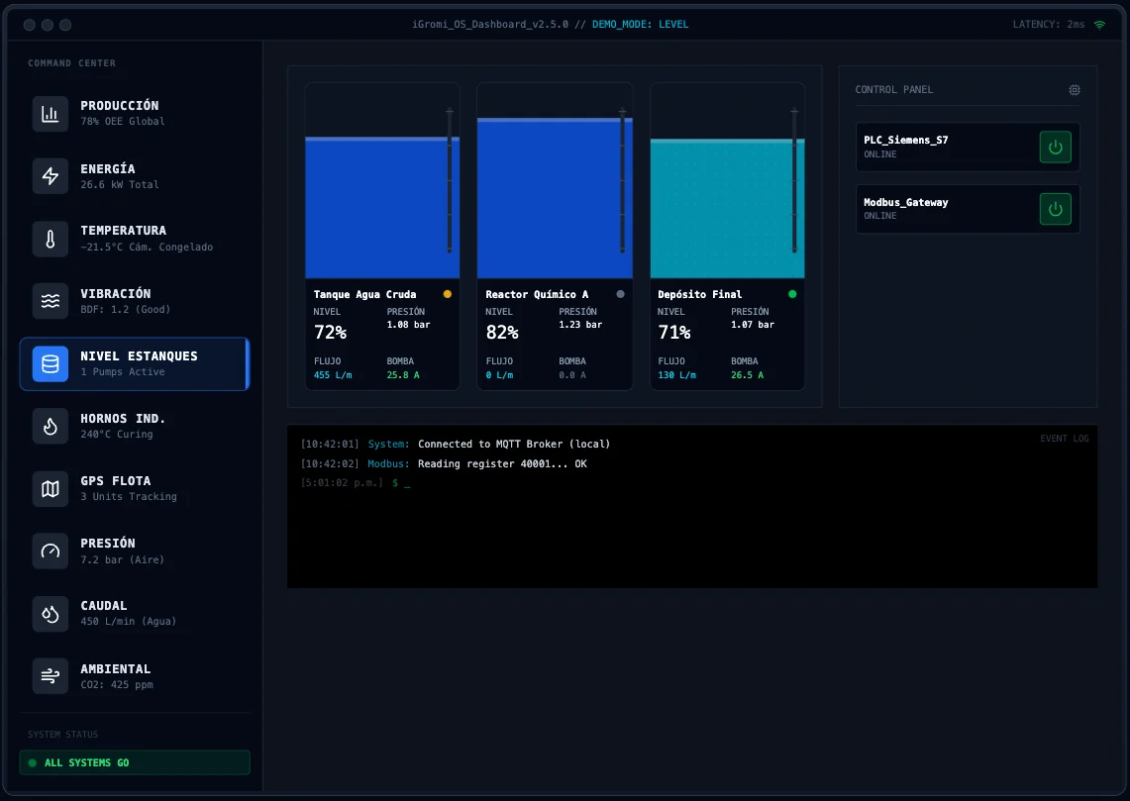The width and height of the screenshot is (1130, 801).
Task: Click the LATENCY: 2ms readout
Action: point(1049,25)
